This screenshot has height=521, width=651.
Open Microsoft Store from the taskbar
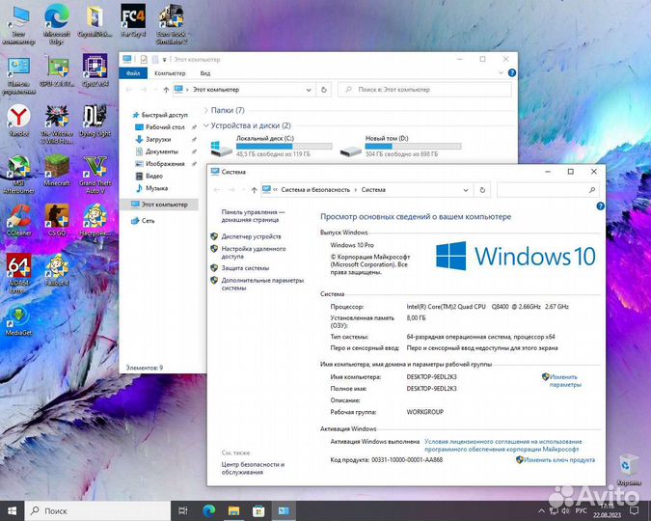coord(258,510)
